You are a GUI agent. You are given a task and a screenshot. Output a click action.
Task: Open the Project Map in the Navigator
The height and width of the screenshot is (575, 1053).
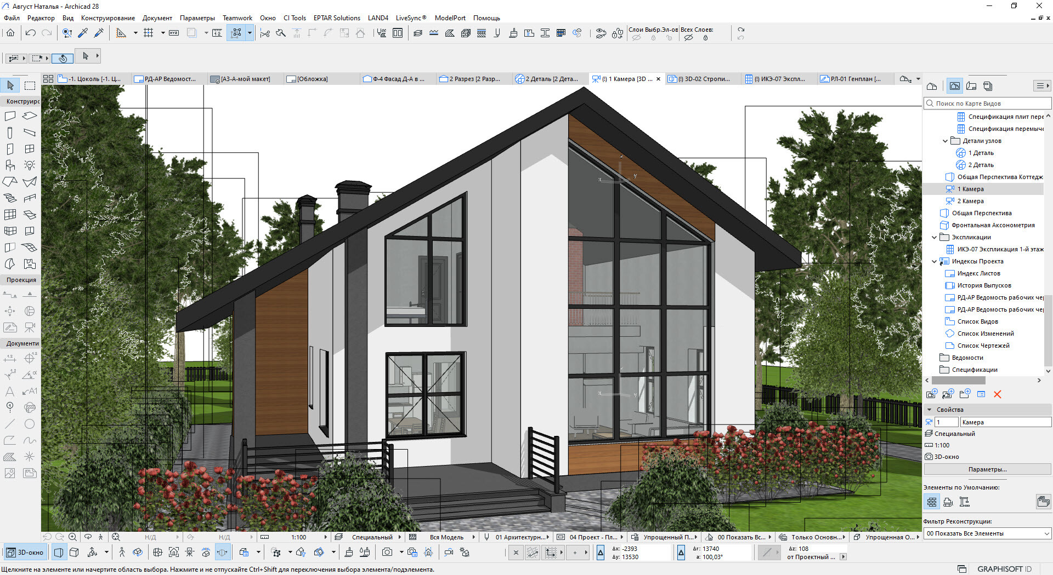point(932,86)
